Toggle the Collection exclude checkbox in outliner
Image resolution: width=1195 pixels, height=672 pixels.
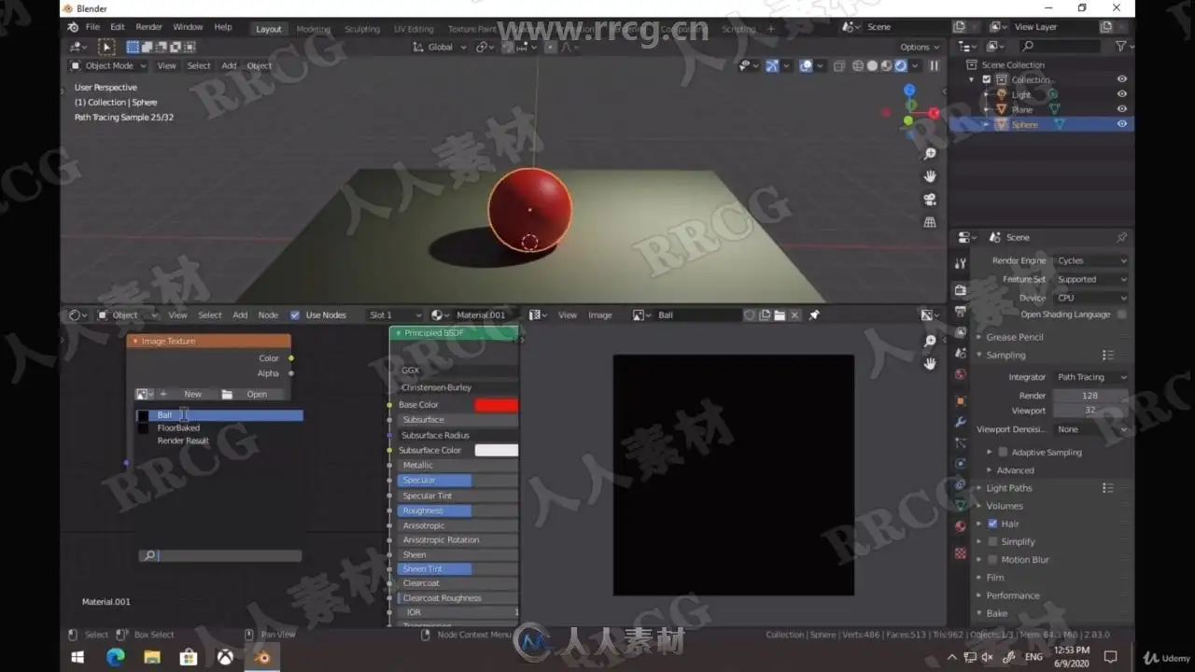tap(987, 80)
